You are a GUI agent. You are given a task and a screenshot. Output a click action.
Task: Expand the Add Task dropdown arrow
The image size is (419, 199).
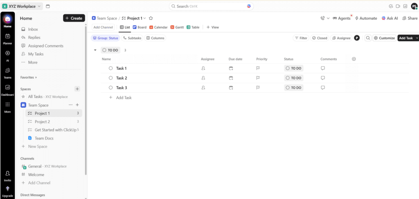417,38
